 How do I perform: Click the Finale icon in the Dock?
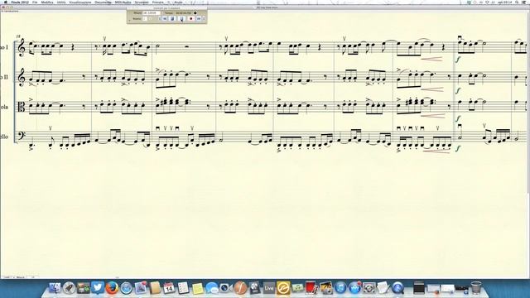tap(240, 288)
